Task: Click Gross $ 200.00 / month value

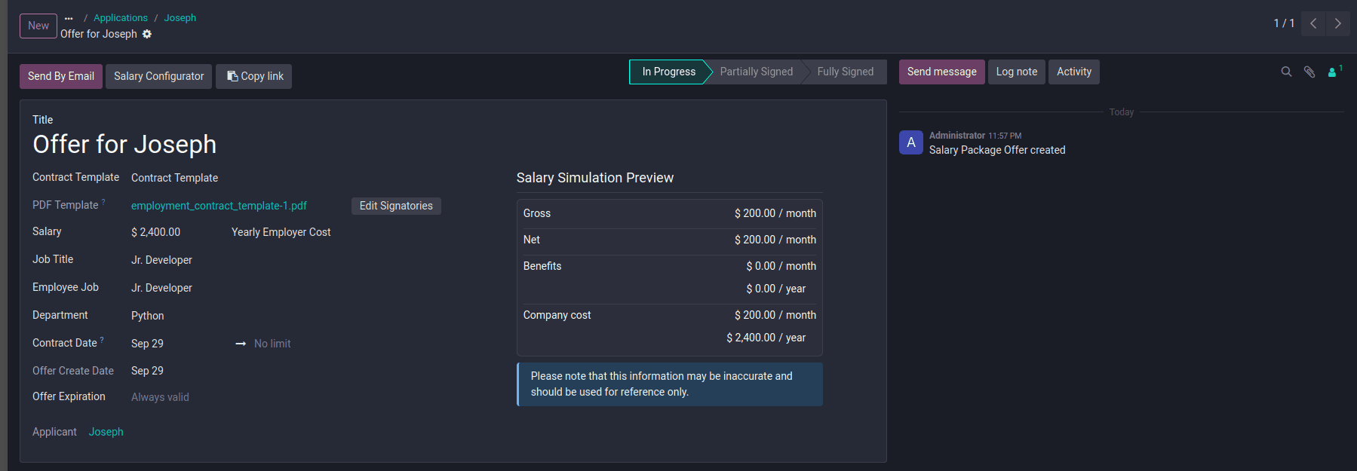Action: pos(775,213)
